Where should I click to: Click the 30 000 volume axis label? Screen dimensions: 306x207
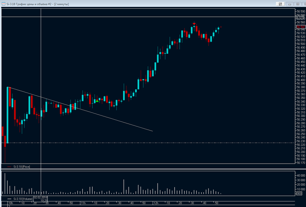point(300,180)
